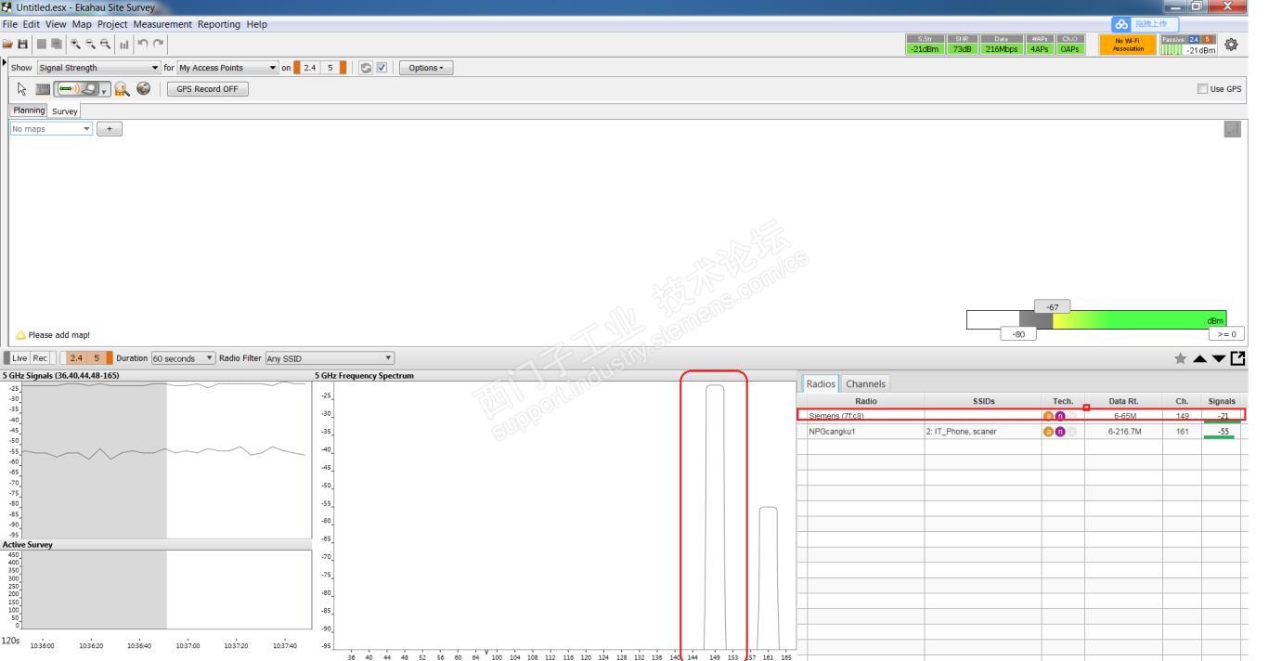
Task: Select the Radios tab
Action: pyautogui.click(x=821, y=383)
